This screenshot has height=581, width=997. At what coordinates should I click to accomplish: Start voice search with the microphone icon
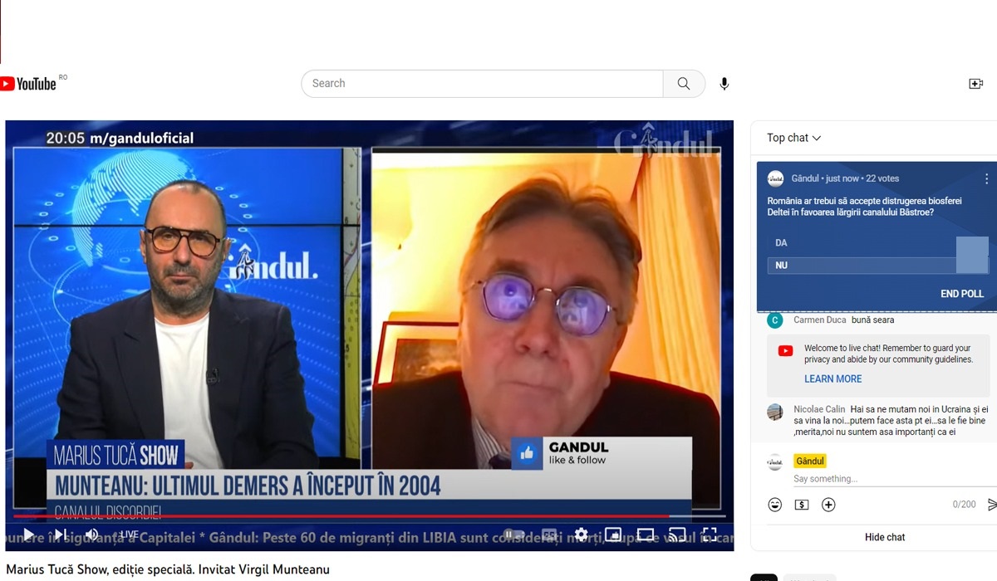tap(724, 84)
